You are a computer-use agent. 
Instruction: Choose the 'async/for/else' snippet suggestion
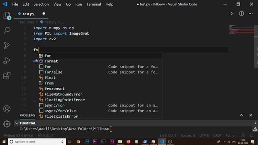[x=100, y=111]
